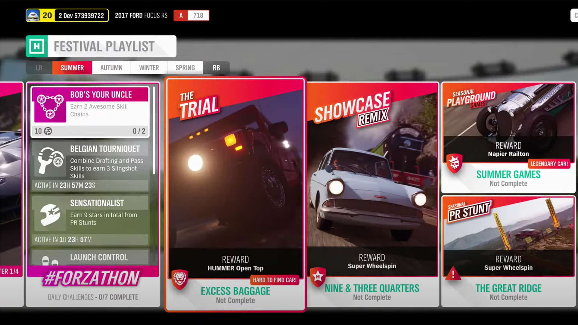
Task: Click Daily Challenges 0/7 Complete text
Action: [x=93, y=297]
